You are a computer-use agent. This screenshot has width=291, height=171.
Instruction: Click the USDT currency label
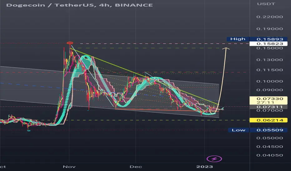click(266, 4)
